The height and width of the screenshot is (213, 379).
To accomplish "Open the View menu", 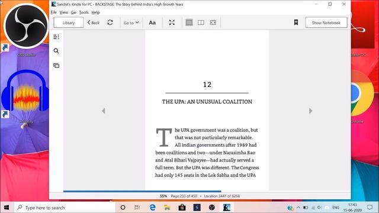I will [63, 12].
